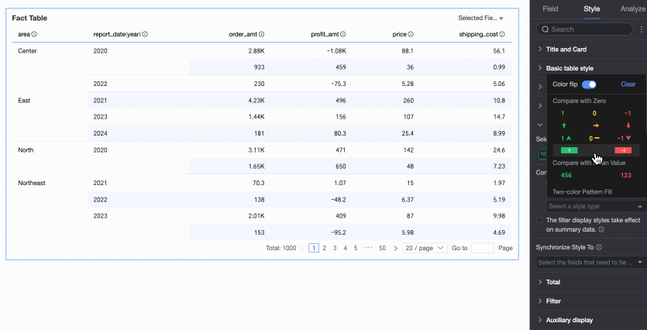Open the more options menu beside Search
647x330 pixels.
point(641,29)
